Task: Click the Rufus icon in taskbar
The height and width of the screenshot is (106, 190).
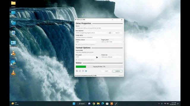Action: point(116,104)
